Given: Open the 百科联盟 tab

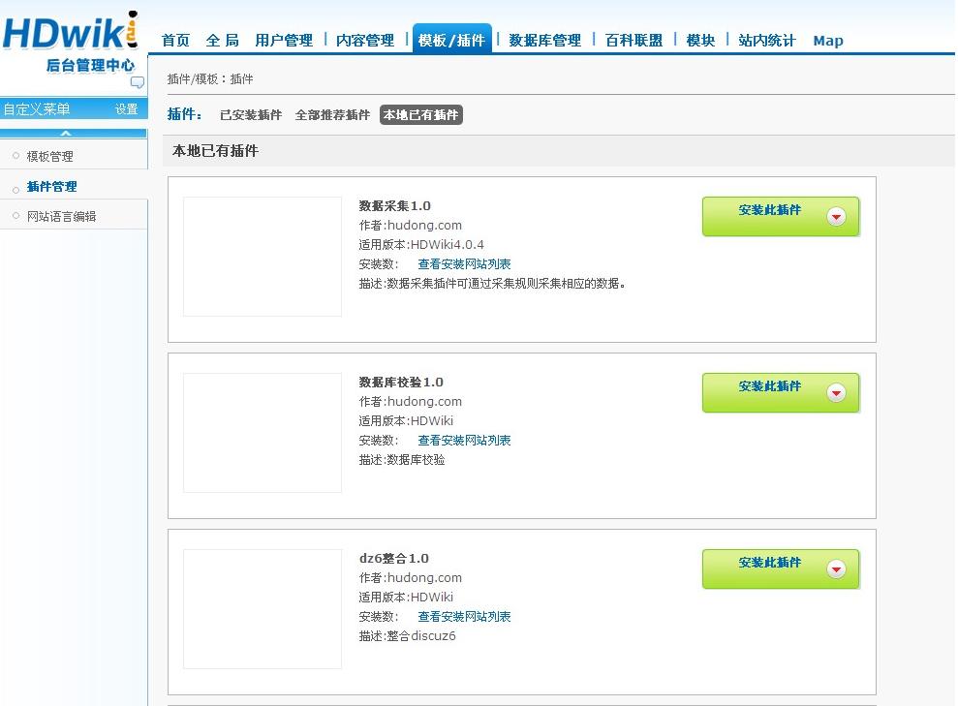Looking at the screenshot, I should click(634, 41).
